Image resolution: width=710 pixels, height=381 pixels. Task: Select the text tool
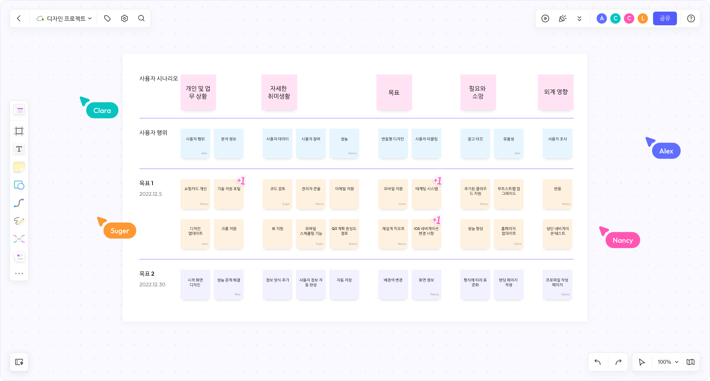19,149
